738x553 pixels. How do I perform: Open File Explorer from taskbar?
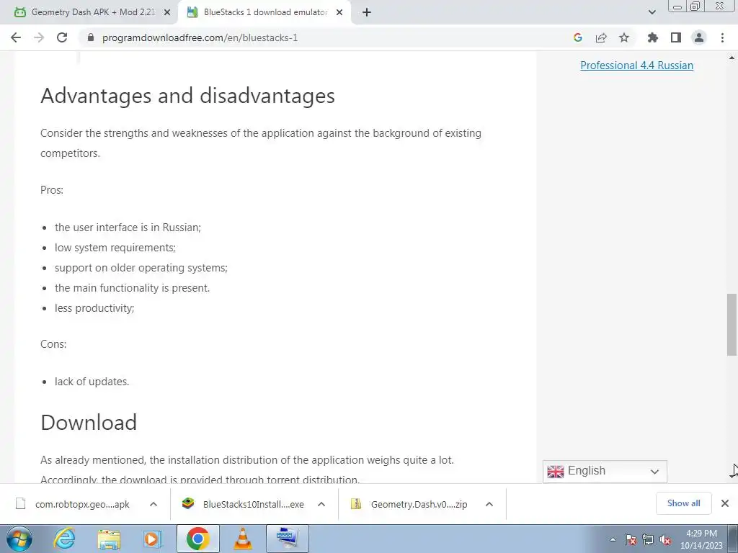pos(109,539)
